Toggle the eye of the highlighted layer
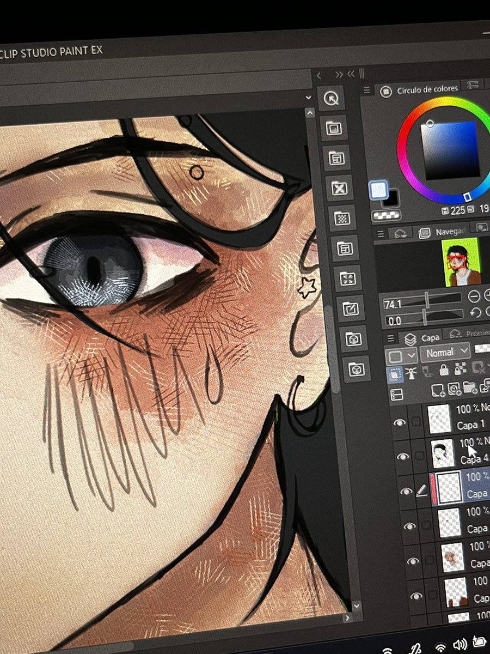The height and width of the screenshot is (654, 490). [406, 491]
